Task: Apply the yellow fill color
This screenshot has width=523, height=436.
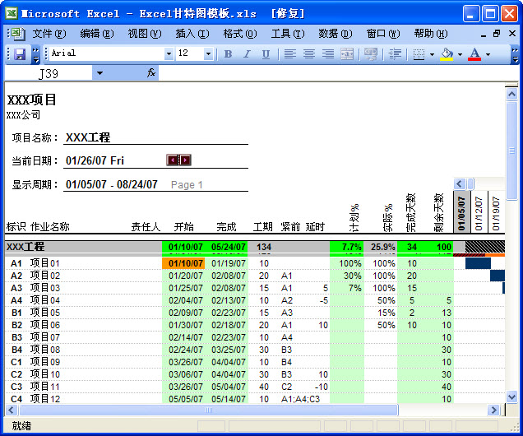Action: (447, 54)
